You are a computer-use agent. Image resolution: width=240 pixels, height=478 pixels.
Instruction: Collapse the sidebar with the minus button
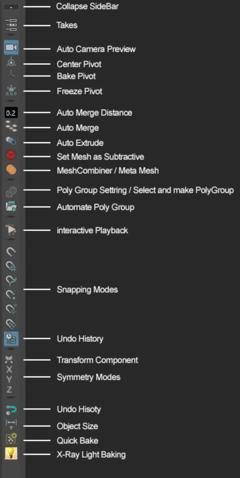[x=11, y=7]
